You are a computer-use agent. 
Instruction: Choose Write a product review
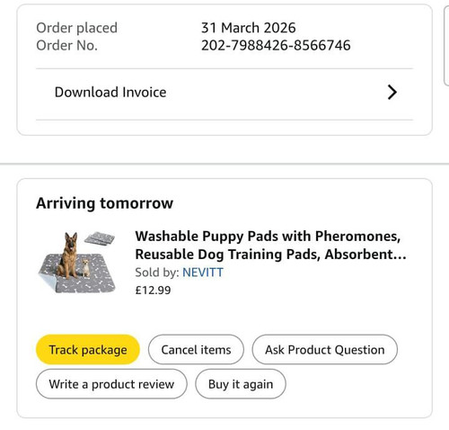(111, 384)
